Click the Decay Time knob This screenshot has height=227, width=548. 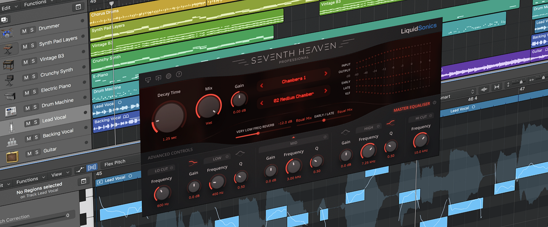point(168,116)
